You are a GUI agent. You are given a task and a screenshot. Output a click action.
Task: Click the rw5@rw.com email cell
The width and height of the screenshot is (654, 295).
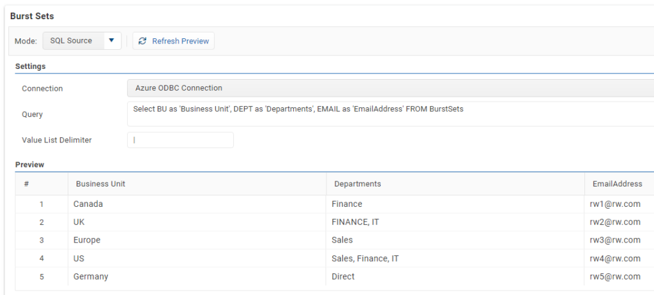615,276
